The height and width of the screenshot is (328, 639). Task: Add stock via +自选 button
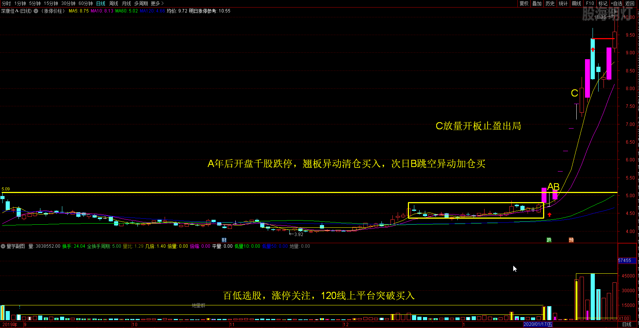(x=616, y=3)
